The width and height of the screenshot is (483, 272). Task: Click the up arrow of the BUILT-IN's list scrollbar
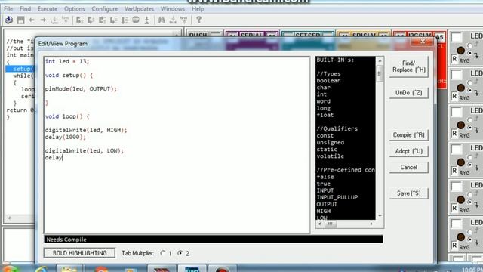point(380,60)
